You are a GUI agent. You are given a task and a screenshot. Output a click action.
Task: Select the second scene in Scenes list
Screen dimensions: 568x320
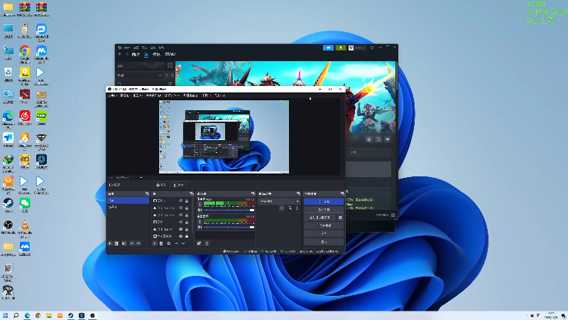pos(128,207)
